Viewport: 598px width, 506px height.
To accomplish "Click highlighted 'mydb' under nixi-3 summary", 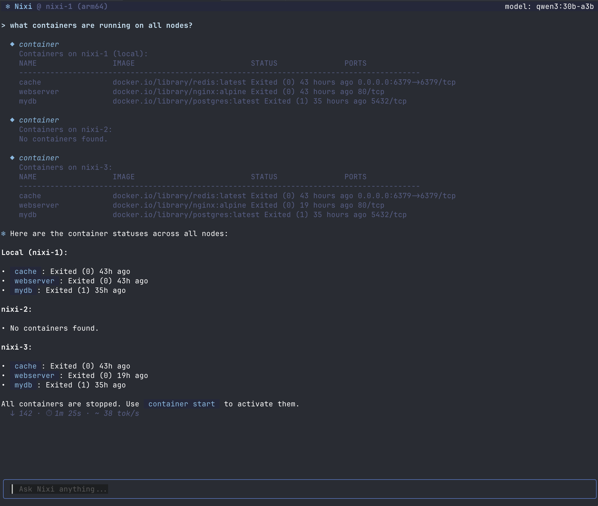I will [23, 385].
